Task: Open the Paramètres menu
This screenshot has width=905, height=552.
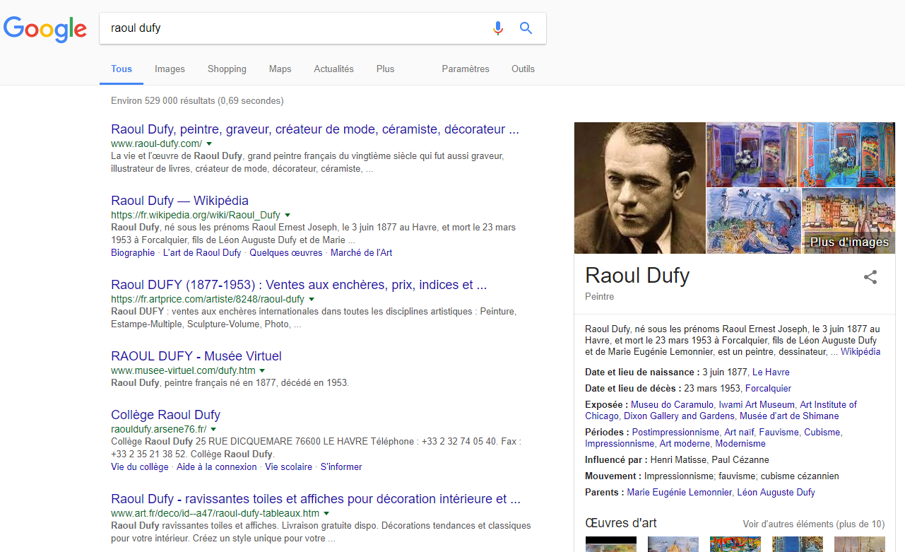Action: [x=465, y=69]
